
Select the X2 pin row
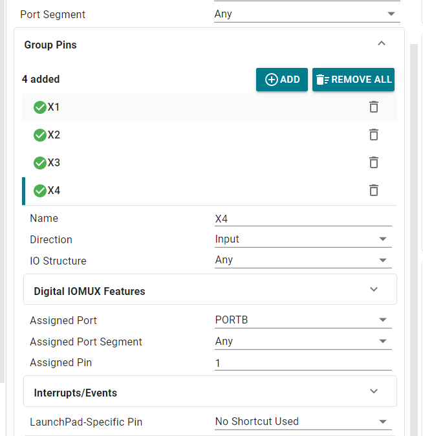pyautogui.click(x=210, y=135)
